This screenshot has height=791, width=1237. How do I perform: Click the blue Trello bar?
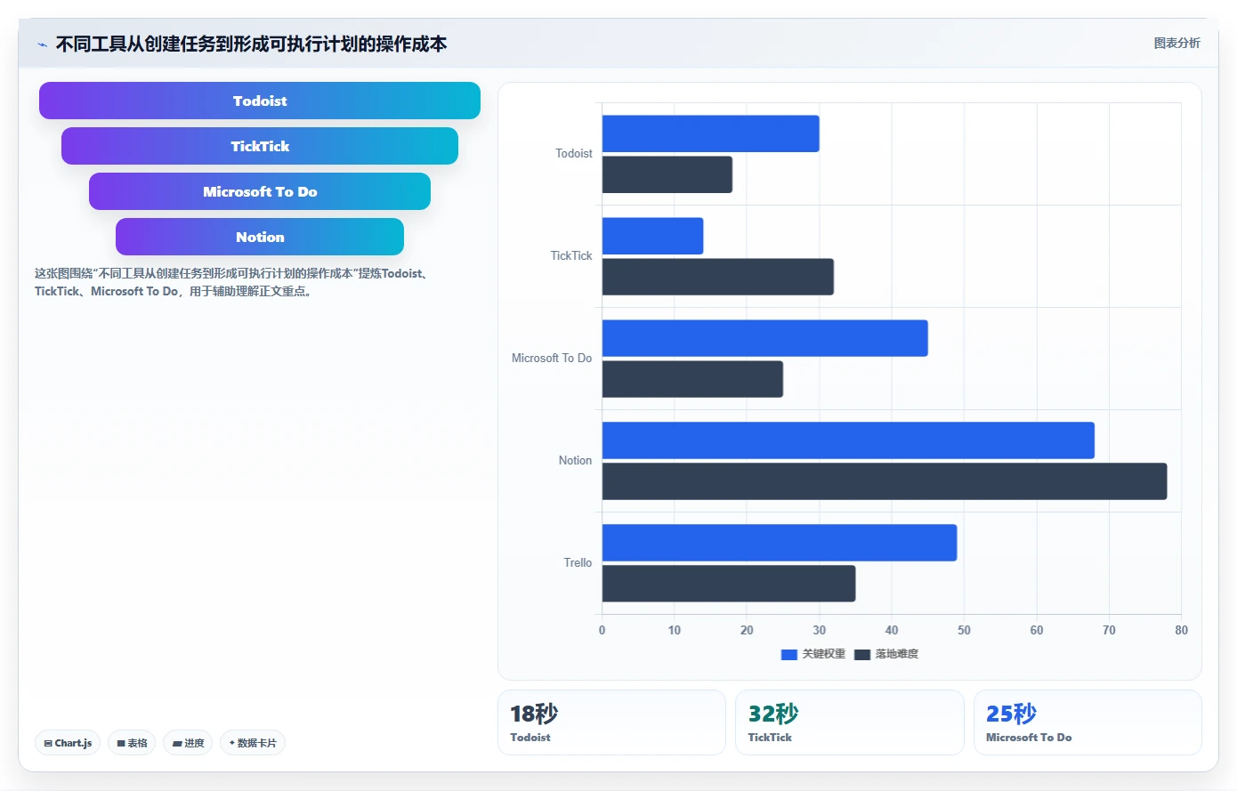click(780, 543)
